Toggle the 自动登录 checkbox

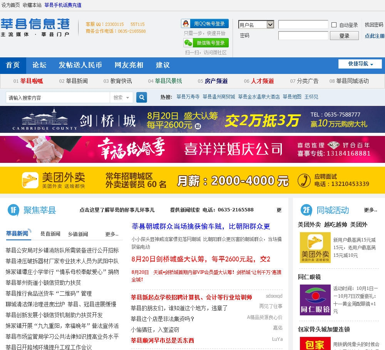[334, 25]
